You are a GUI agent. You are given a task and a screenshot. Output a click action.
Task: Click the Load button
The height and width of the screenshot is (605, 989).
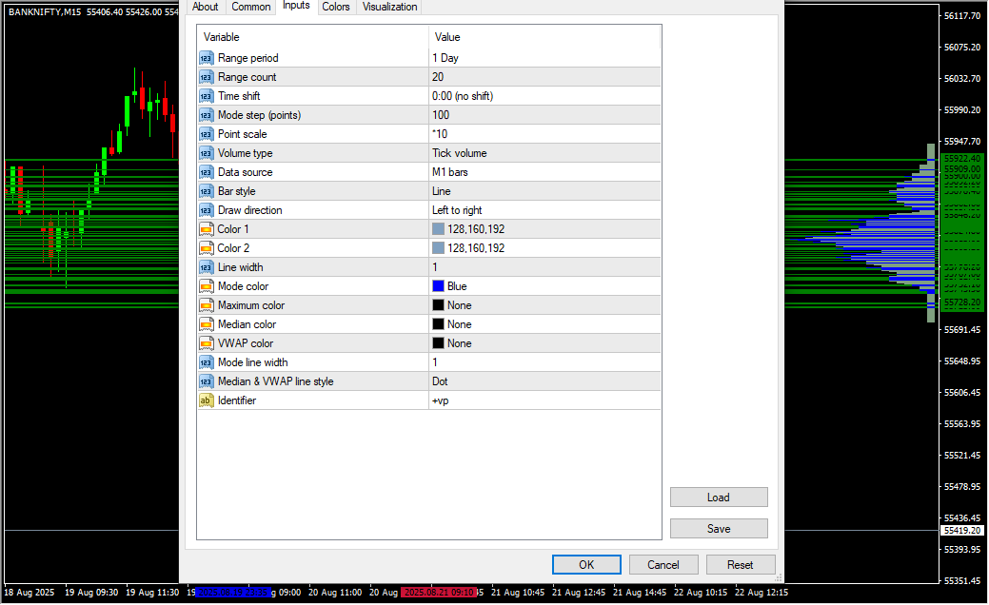(719, 498)
